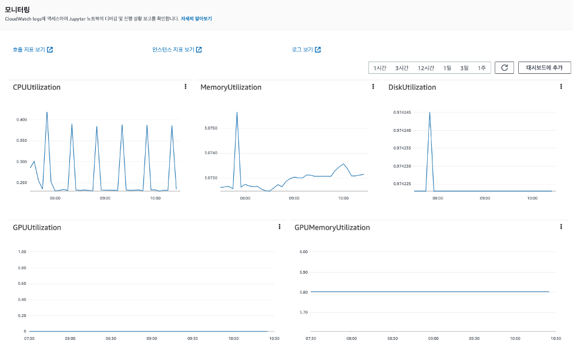Click external link icon beside 호출 지표 보기
The height and width of the screenshot is (354, 574).
point(50,49)
